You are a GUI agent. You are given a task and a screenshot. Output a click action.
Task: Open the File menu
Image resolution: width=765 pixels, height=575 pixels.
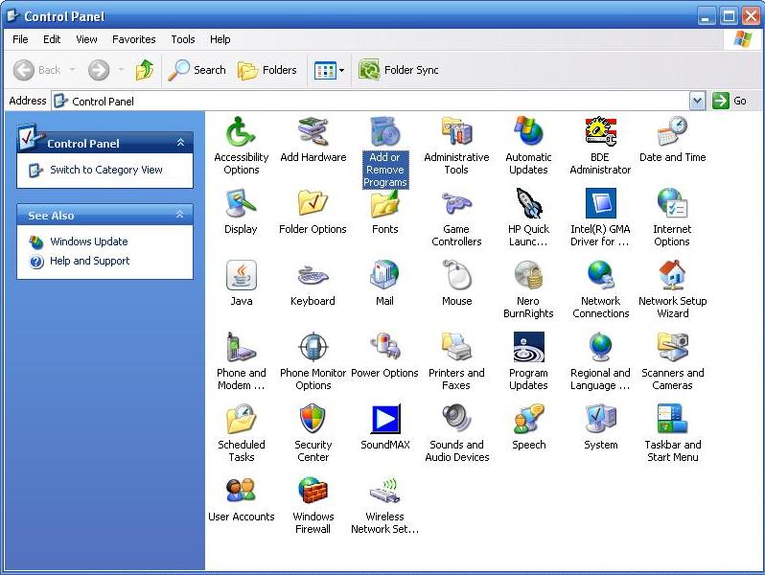pos(20,39)
